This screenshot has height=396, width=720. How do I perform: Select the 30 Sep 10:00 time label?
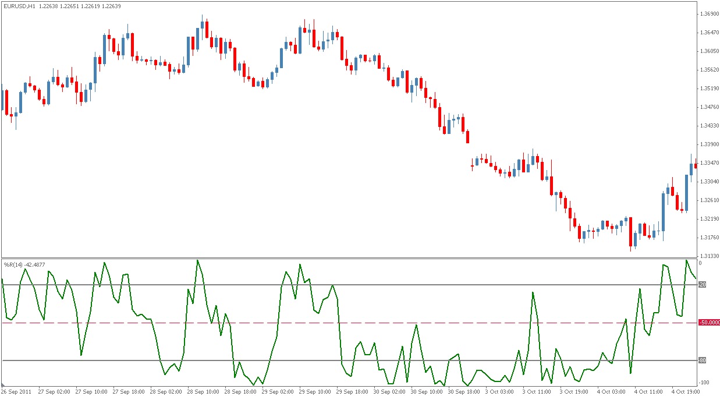pos(427,391)
